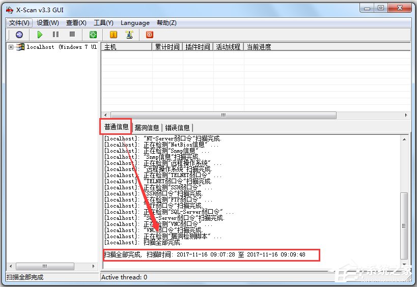Close the X-Scan window

pos(400,8)
